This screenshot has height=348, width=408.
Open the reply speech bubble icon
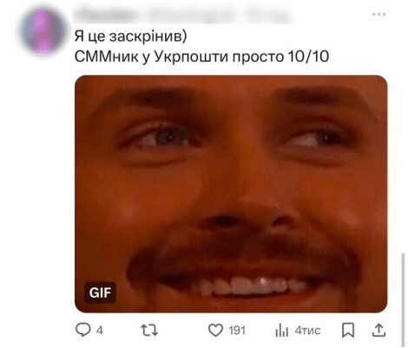click(83, 330)
